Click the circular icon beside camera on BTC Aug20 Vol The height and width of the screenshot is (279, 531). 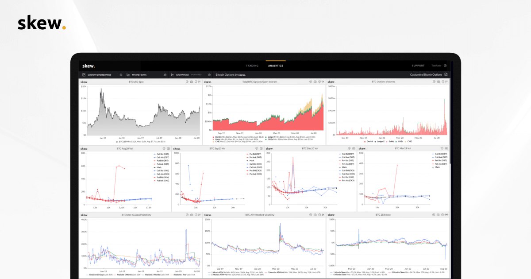164,149
